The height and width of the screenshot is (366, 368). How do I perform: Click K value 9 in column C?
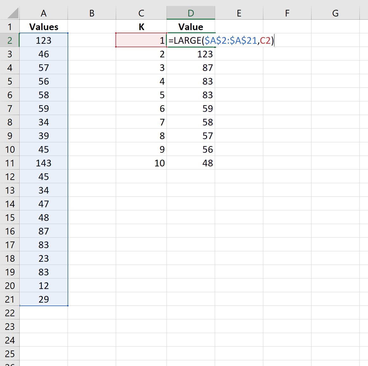pos(141,149)
